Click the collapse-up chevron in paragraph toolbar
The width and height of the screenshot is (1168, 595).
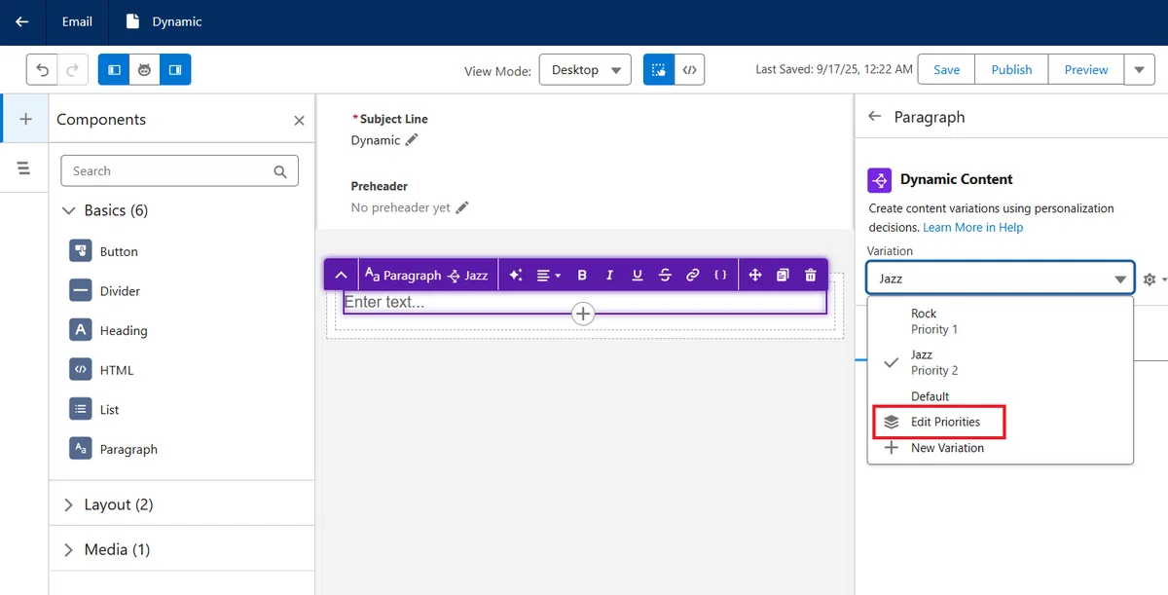(341, 276)
